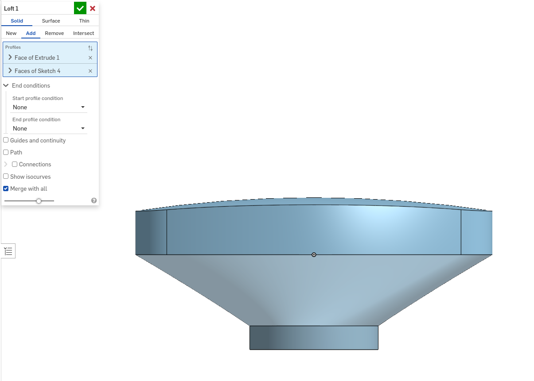Uncheck Merge with all

6,188
